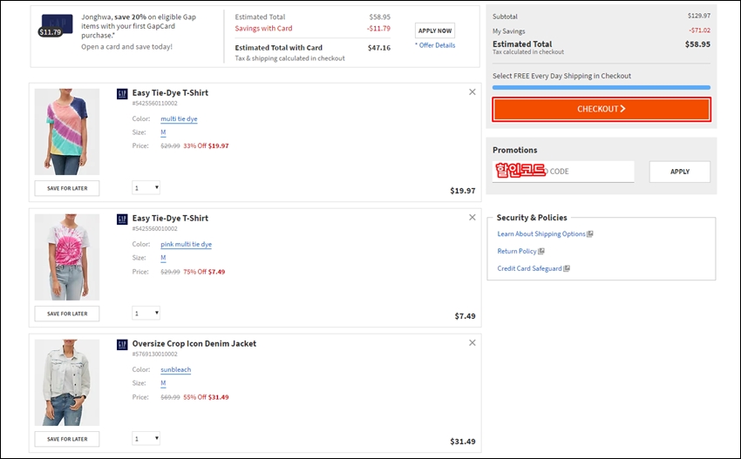741x459 pixels.
Task: Click Gap logo beside pink tie dye T-Shirt title
Action: tap(122, 219)
